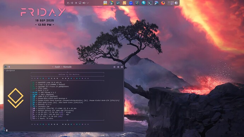This screenshot has width=244, height=137.
Task: Open the round user avatar menu
Action: coord(176,3)
